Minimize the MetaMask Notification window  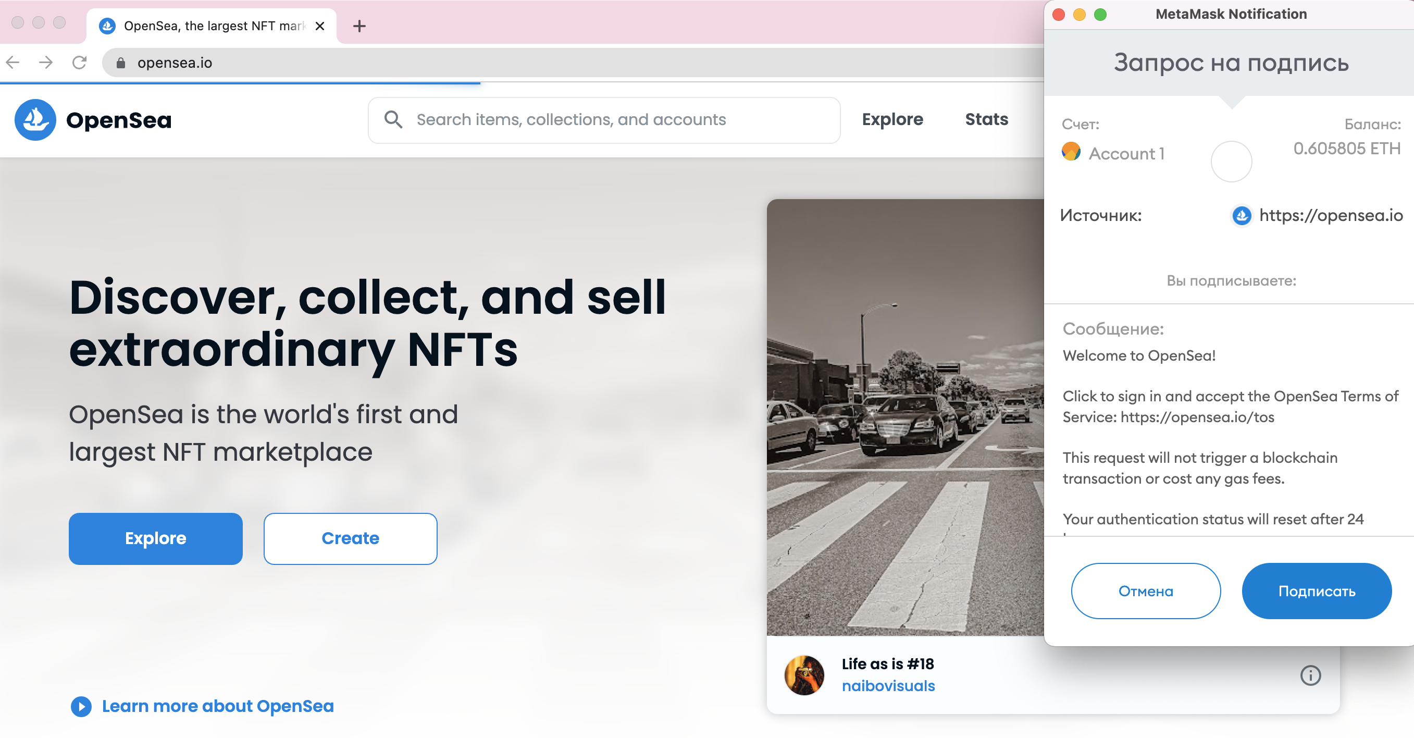(1079, 14)
